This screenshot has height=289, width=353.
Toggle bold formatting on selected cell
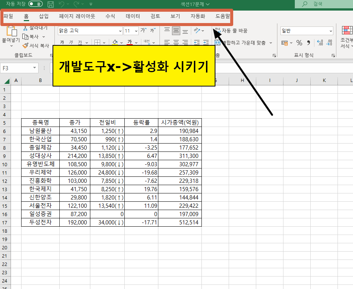62,42
